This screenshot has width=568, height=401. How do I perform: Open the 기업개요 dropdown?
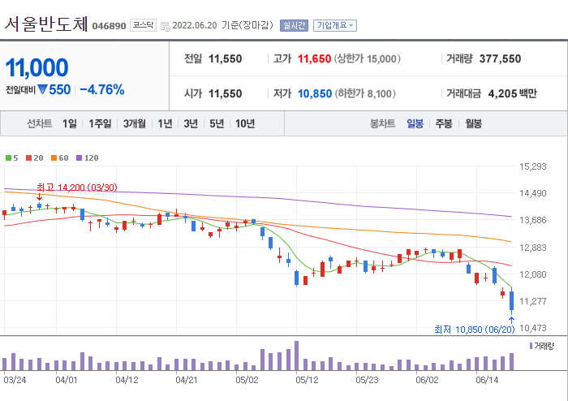[x=334, y=25]
